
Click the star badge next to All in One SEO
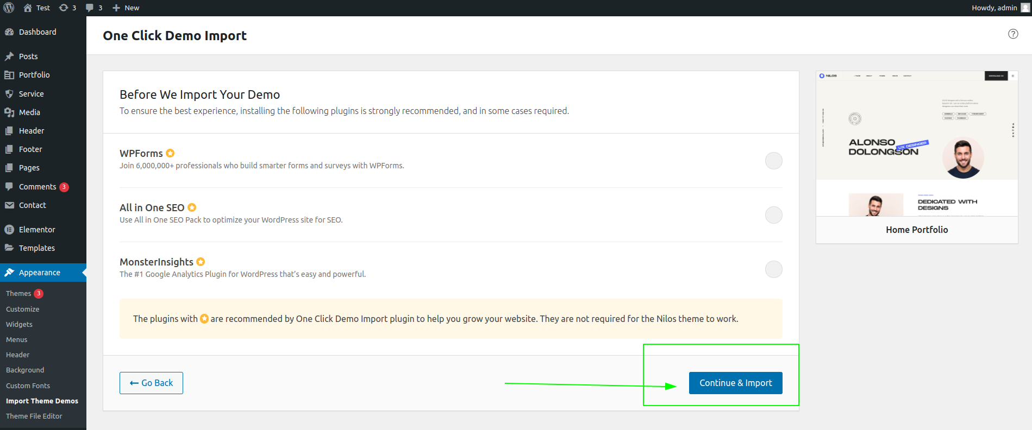point(192,207)
